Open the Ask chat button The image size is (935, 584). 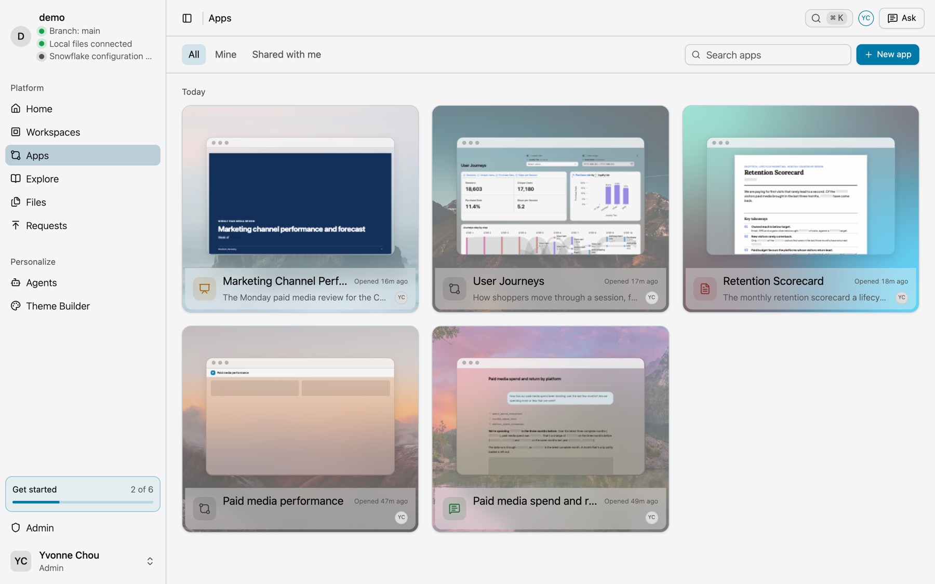[x=901, y=18]
